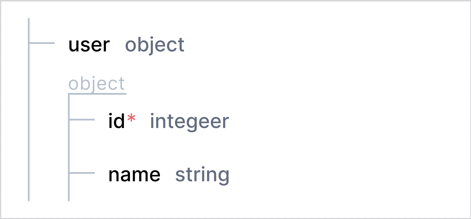Select the id property name

point(117,121)
